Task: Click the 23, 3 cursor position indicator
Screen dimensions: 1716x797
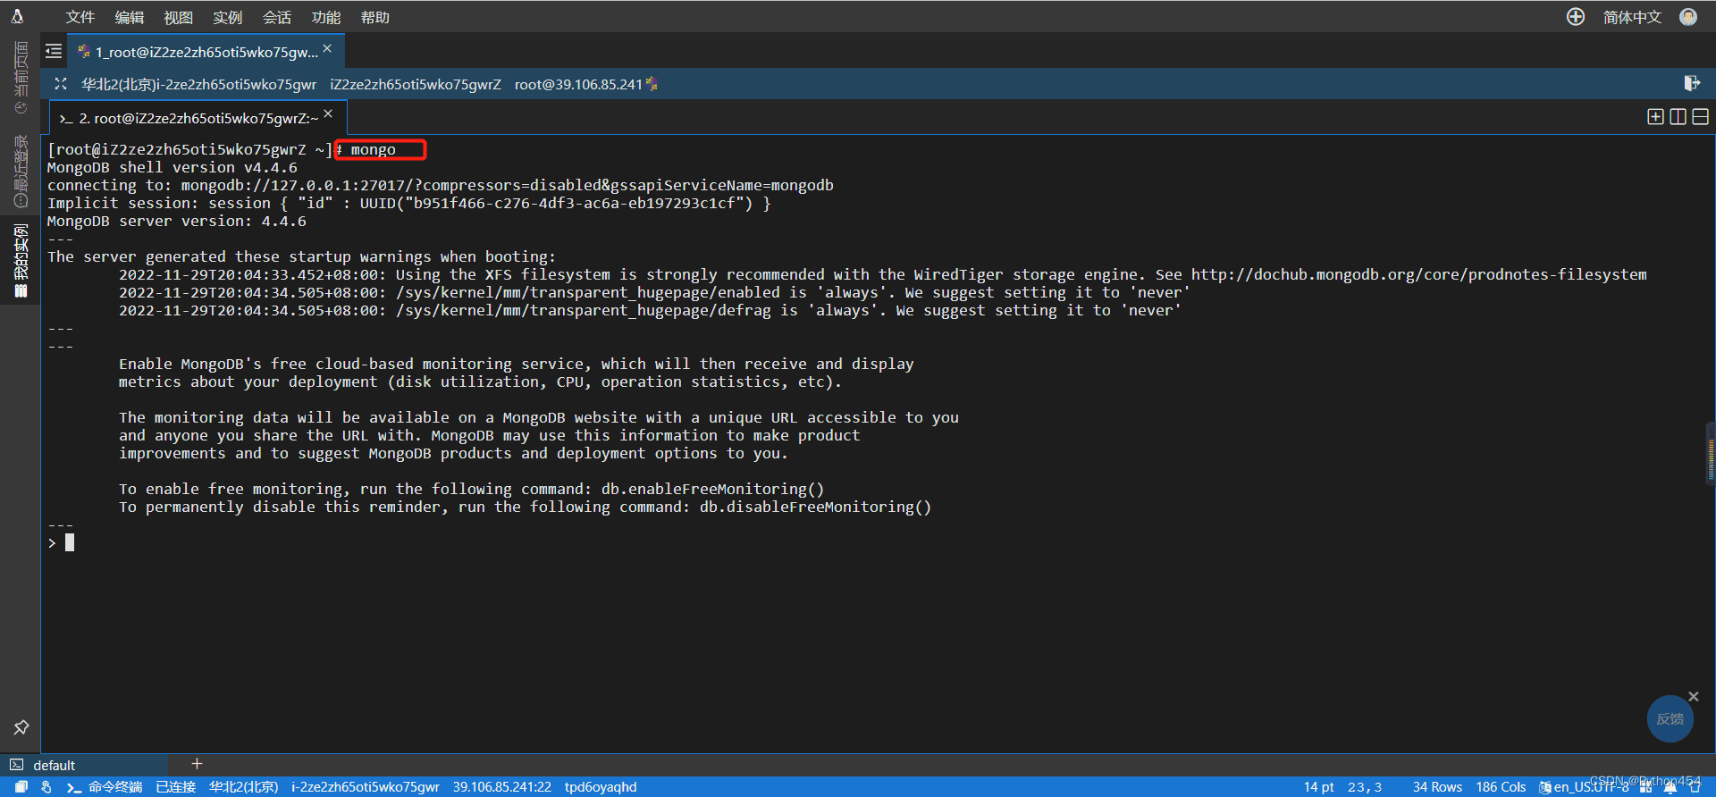Action: (1365, 786)
